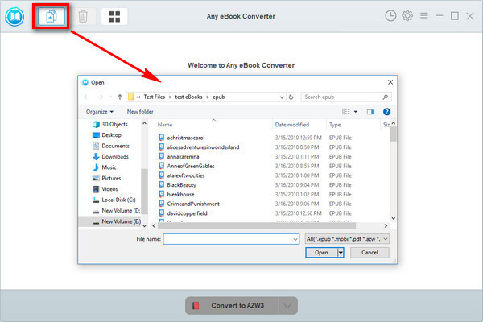The width and height of the screenshot is (483, 322).
Task: Open the file type filter dropdown
Action: click(347, 239)
